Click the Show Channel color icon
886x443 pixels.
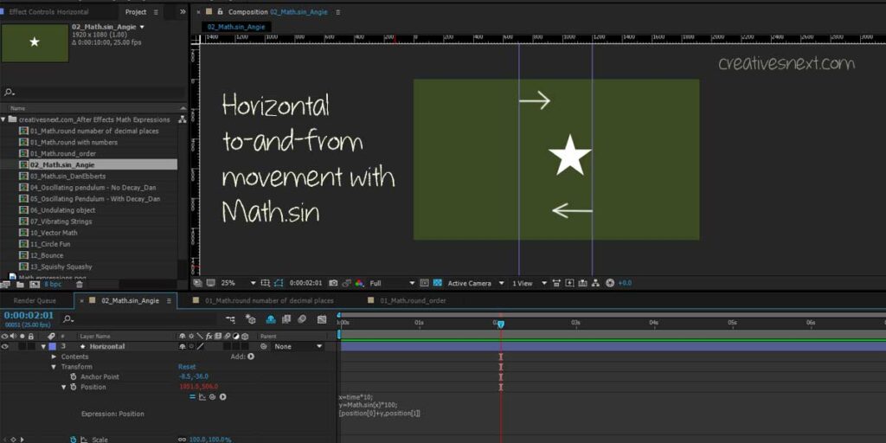point(358,283)
